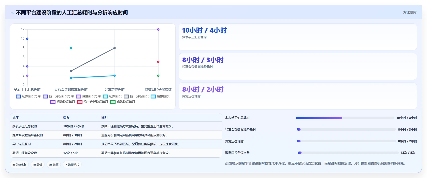The image size is (427, 178).
Task: Click the 表格 tag
Action: [38, 165]
